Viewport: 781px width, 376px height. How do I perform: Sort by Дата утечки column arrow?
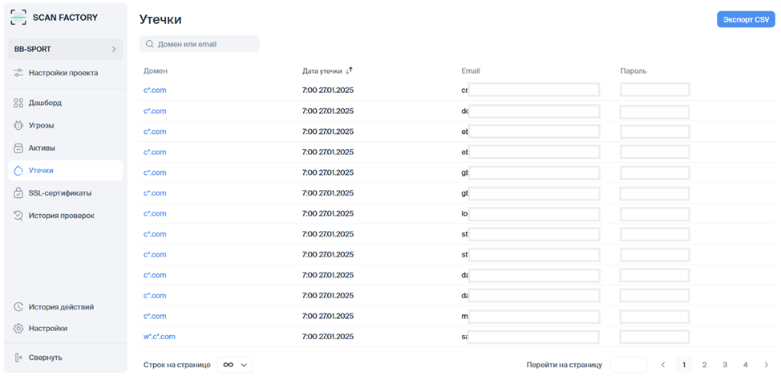pos(349,71)
